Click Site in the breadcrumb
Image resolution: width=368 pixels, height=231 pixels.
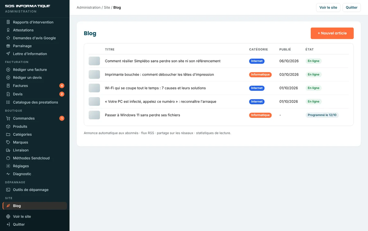point(107,8)
